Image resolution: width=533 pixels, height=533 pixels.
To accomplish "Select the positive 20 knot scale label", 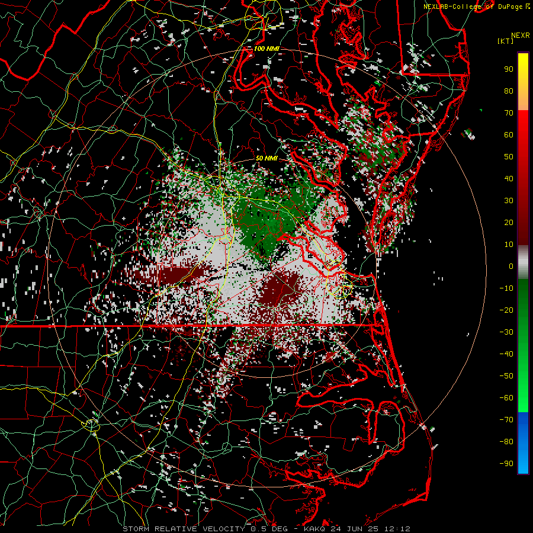I will [x=509, y=223].
